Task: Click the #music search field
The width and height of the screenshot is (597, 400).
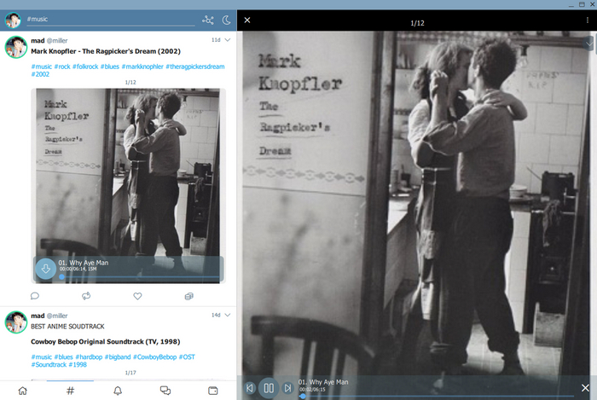Action: [x=110, y=20]
